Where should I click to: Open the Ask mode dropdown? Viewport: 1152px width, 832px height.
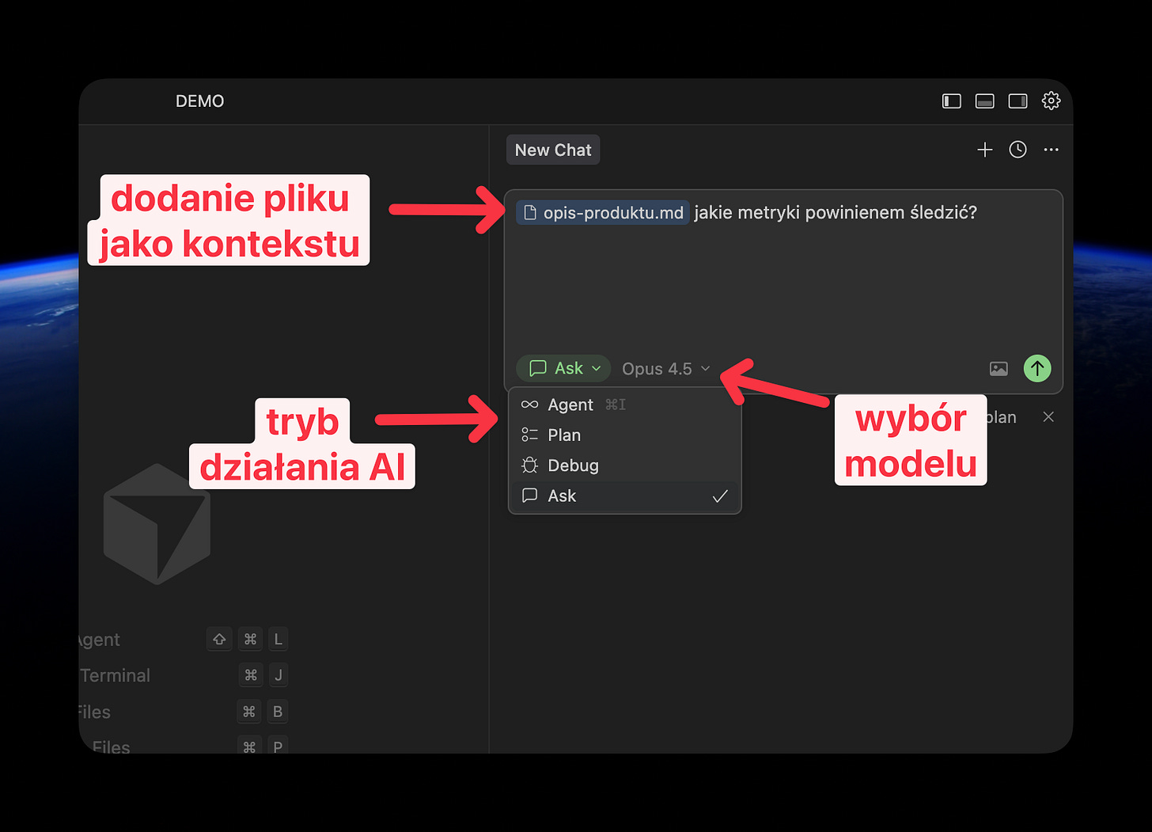tap(564, 368)
